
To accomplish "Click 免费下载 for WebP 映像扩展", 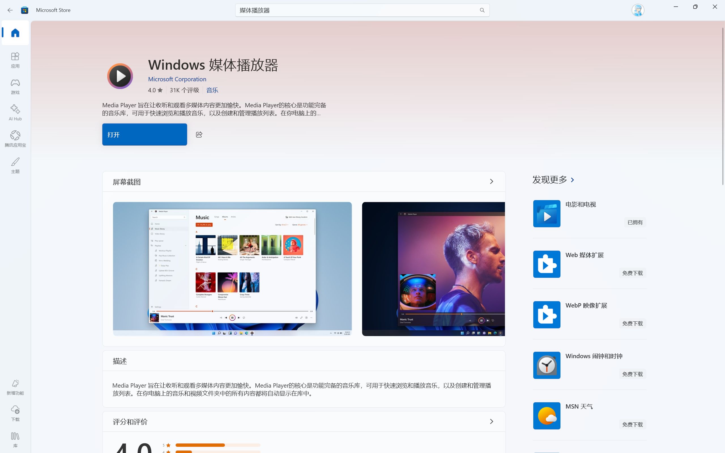I will [632, 323].
